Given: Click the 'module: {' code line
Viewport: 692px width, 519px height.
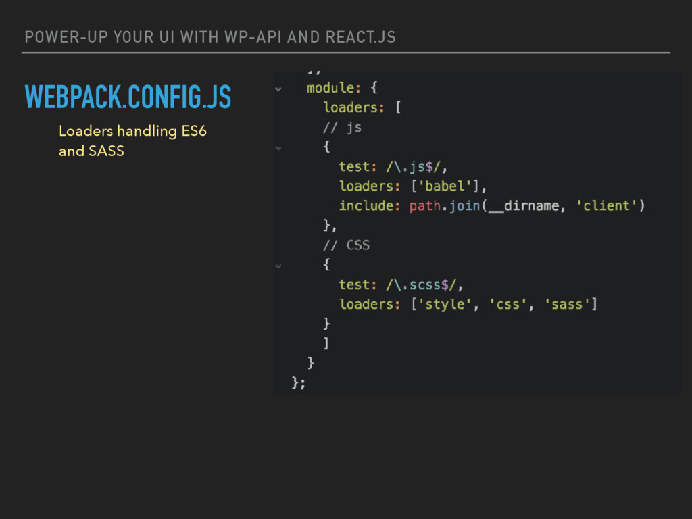Looking at the screenshot, I should 342,88.
